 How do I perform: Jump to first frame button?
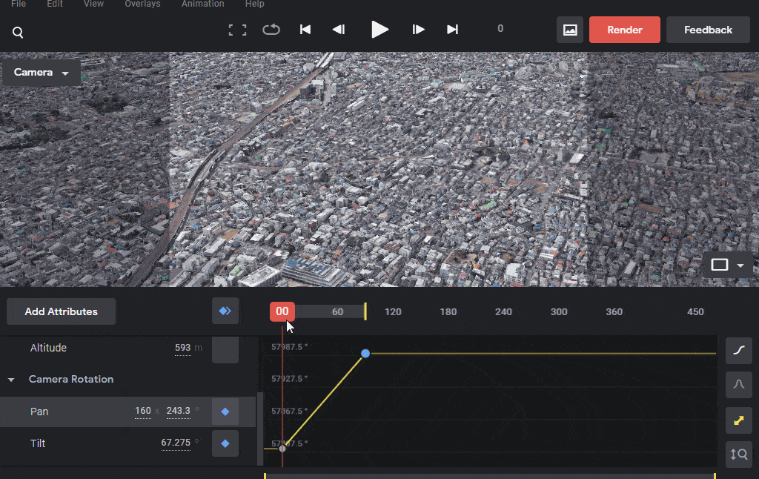pyautogui.click(x=305, y=30)
